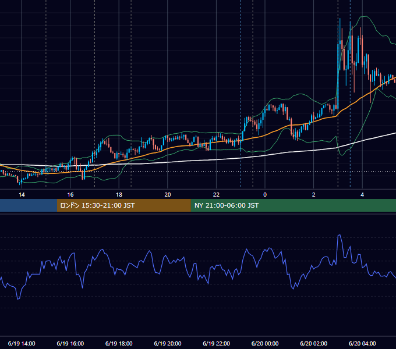Select the NY 21:00-06:00 JST session bar
The height and width of the screenshot is (349, 396).
(x=293, y=205)
